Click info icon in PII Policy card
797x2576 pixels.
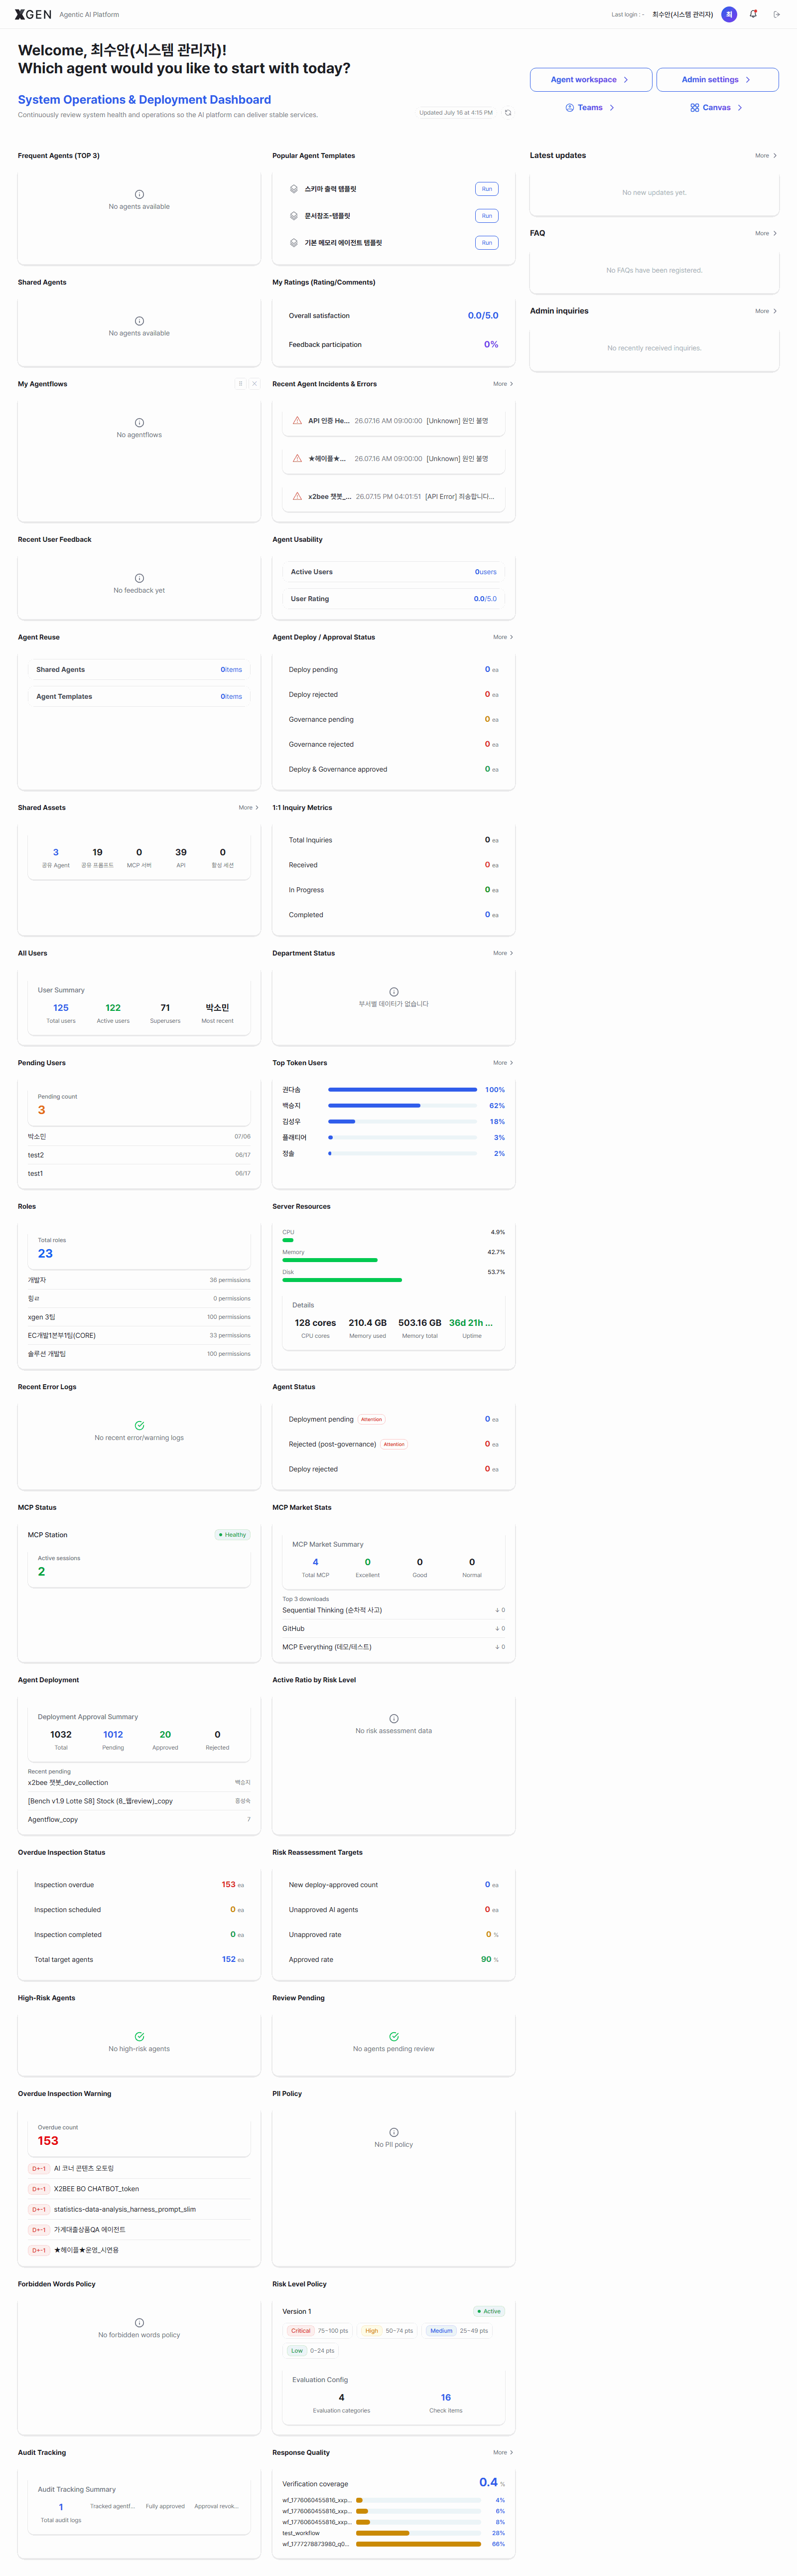[394, 2132]
